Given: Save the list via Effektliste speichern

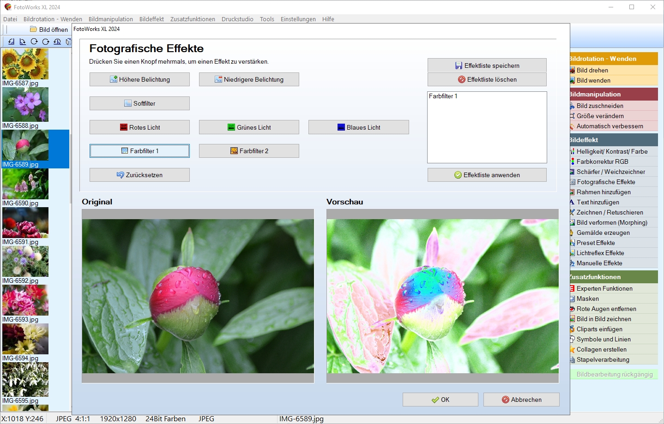Looking at the screenshot, I should 487,66.
